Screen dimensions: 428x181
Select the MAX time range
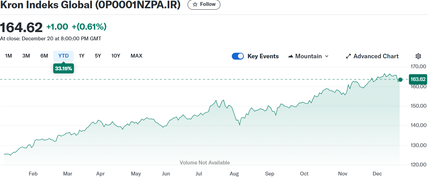pyautogui.click(x=136, y=56)
